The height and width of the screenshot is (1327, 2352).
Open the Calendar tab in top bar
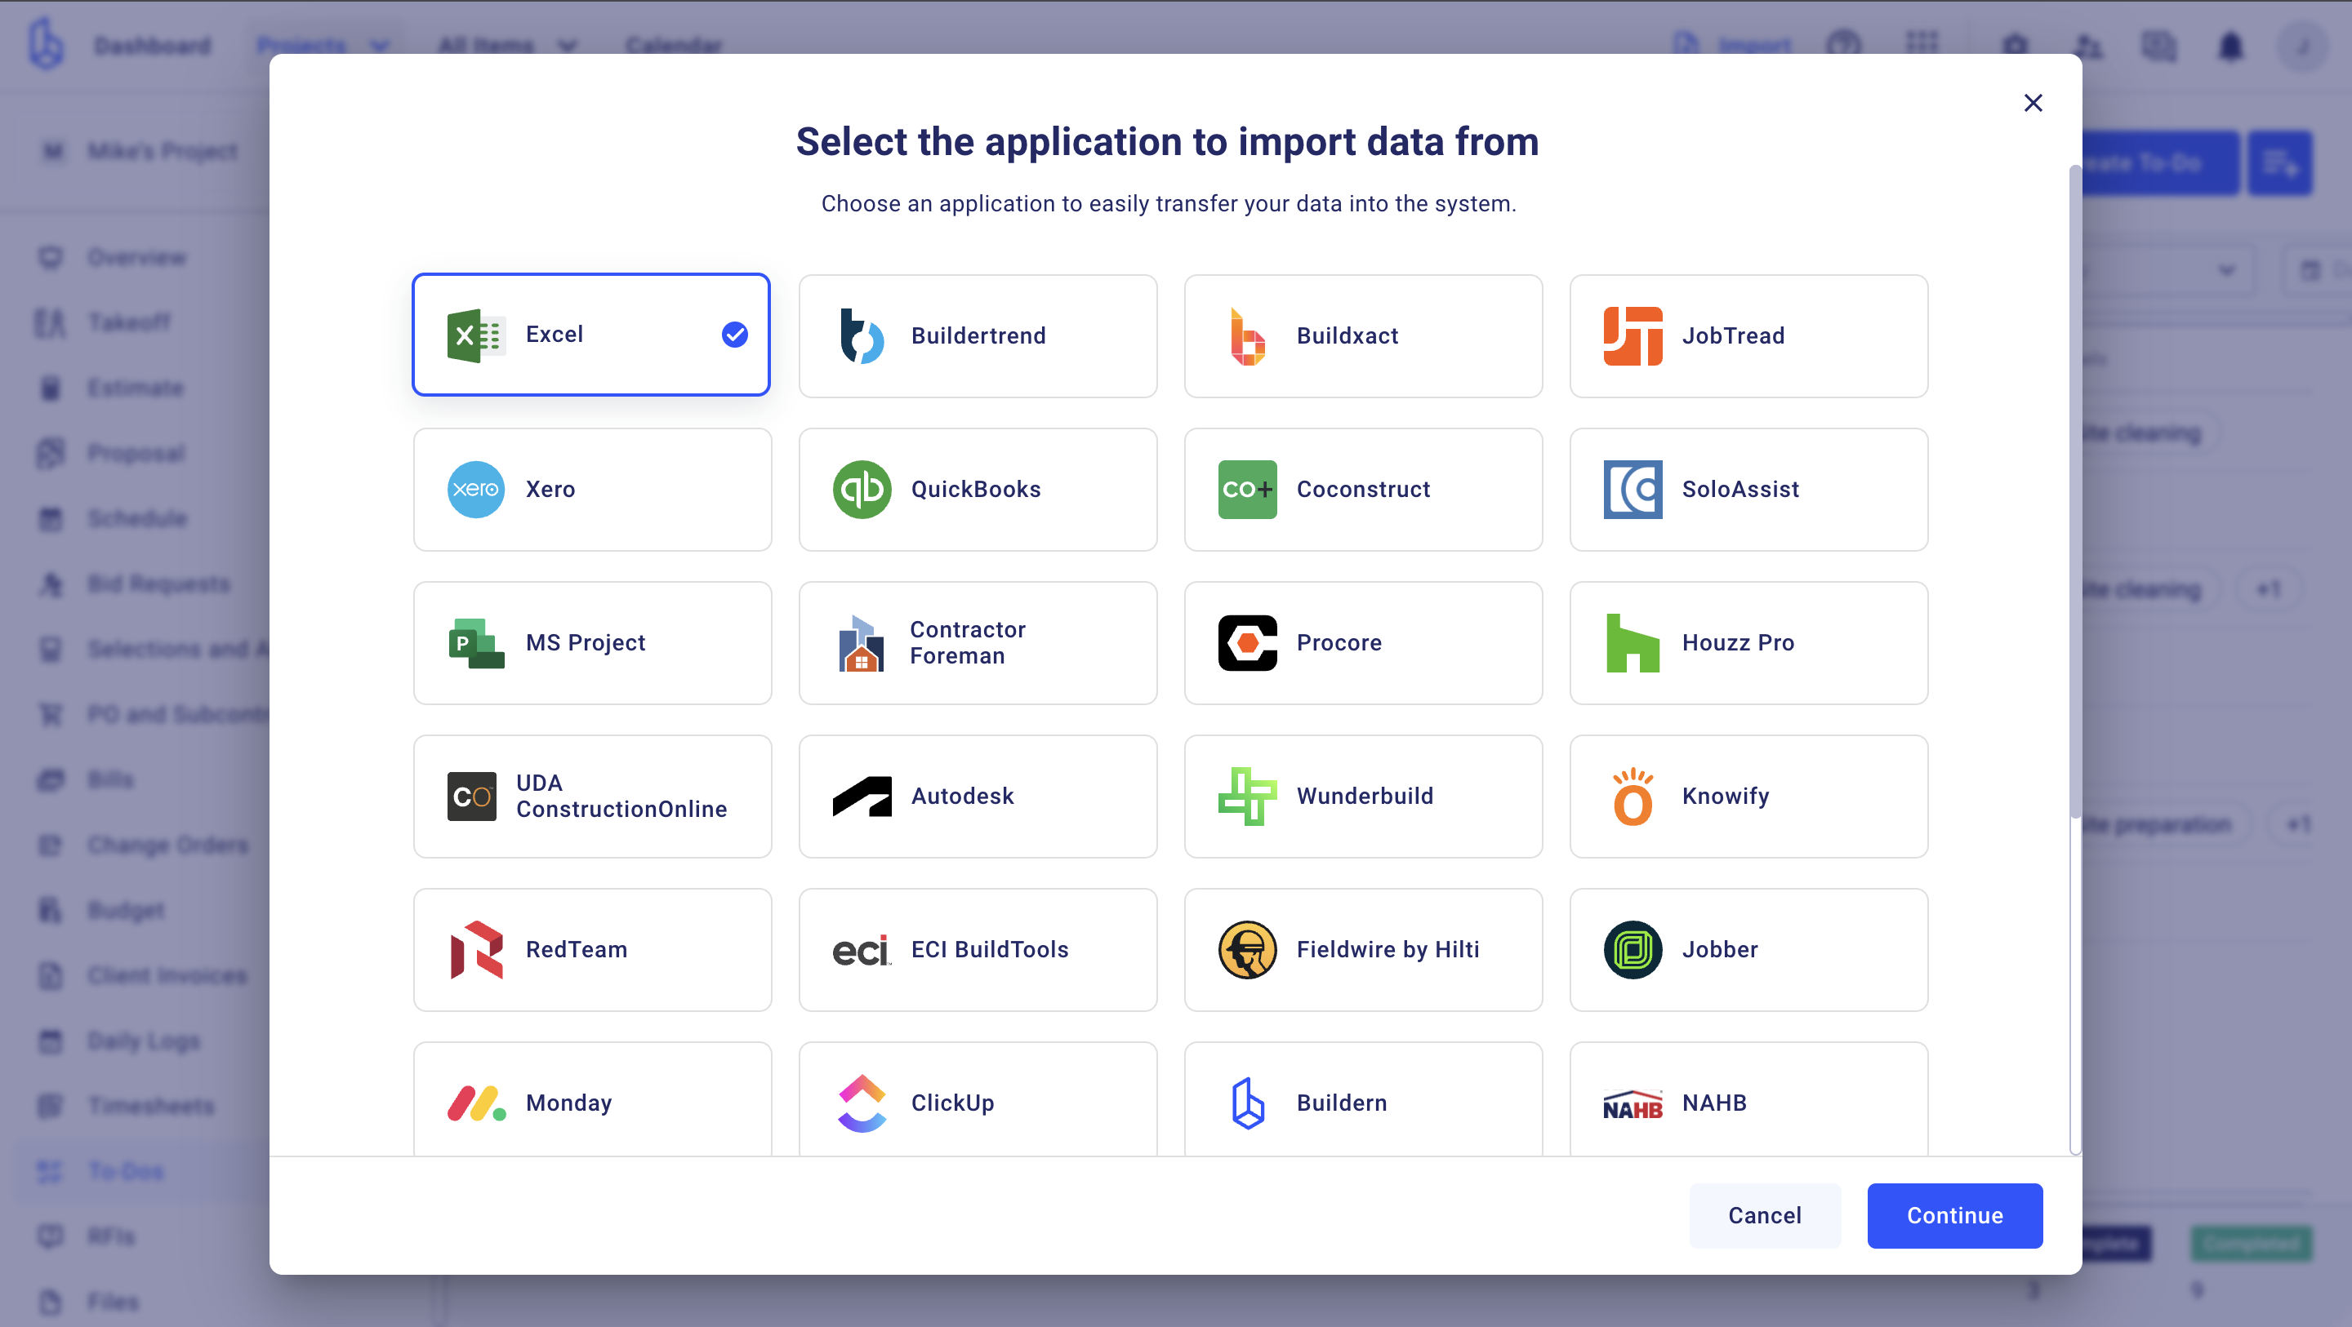pos(674,46)
